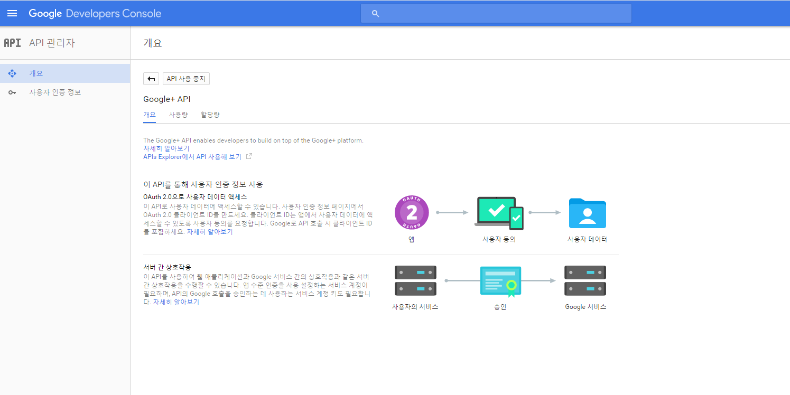
Task: Click the 개요 sidebar diamond icon
Action: click(x=12, y=73)
